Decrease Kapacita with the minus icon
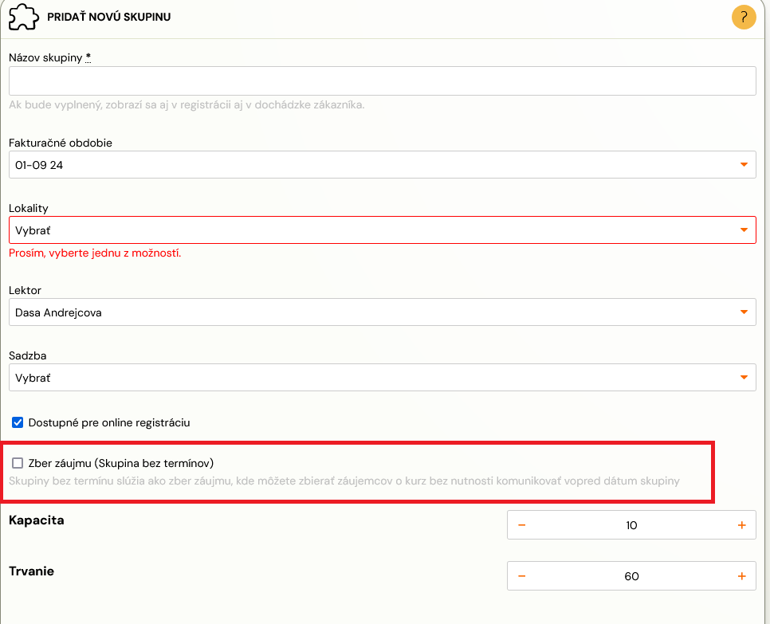The width and height of the screenshot is (770, 624). (522, 525)
